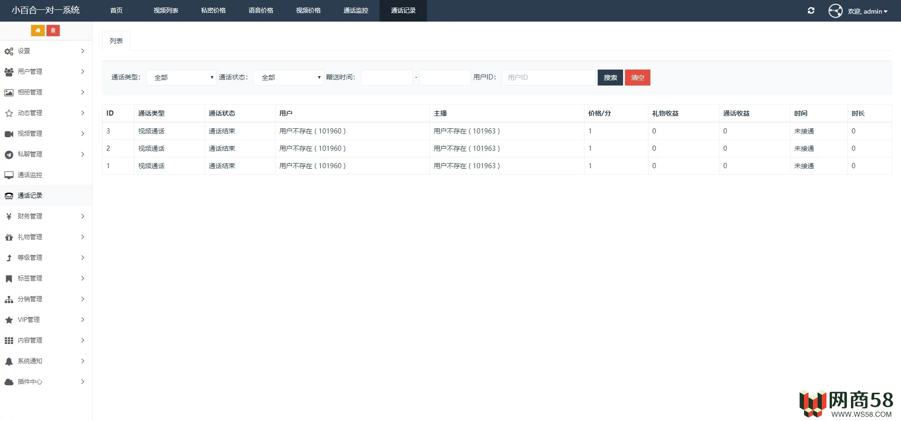Click the 相册管理 picture icon

(9, 93)
